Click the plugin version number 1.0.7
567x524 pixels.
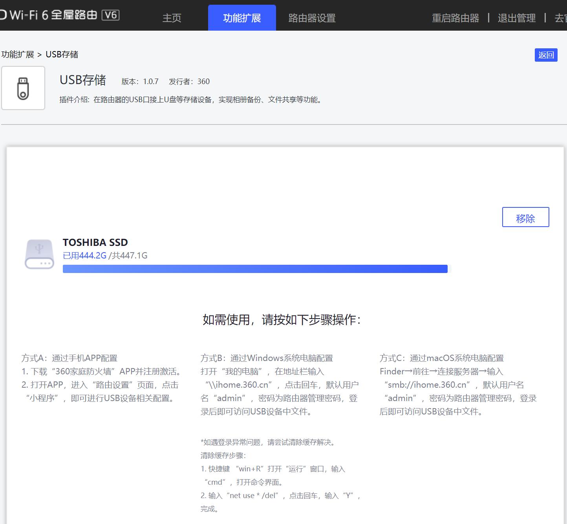(x=150, y=82)
